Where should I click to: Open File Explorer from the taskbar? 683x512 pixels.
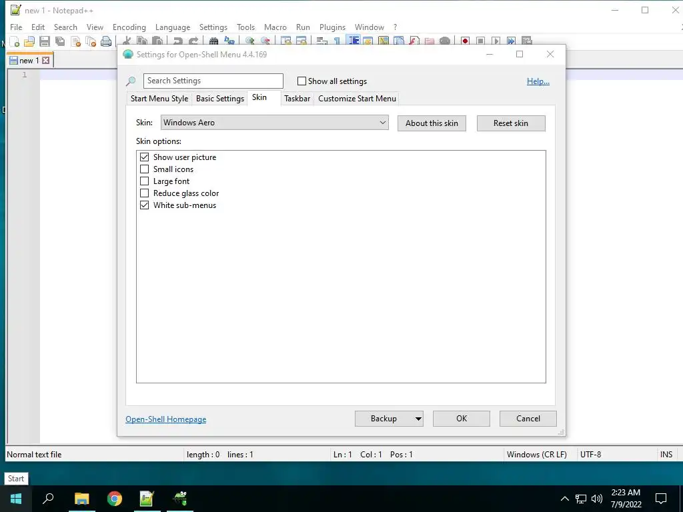81,499
